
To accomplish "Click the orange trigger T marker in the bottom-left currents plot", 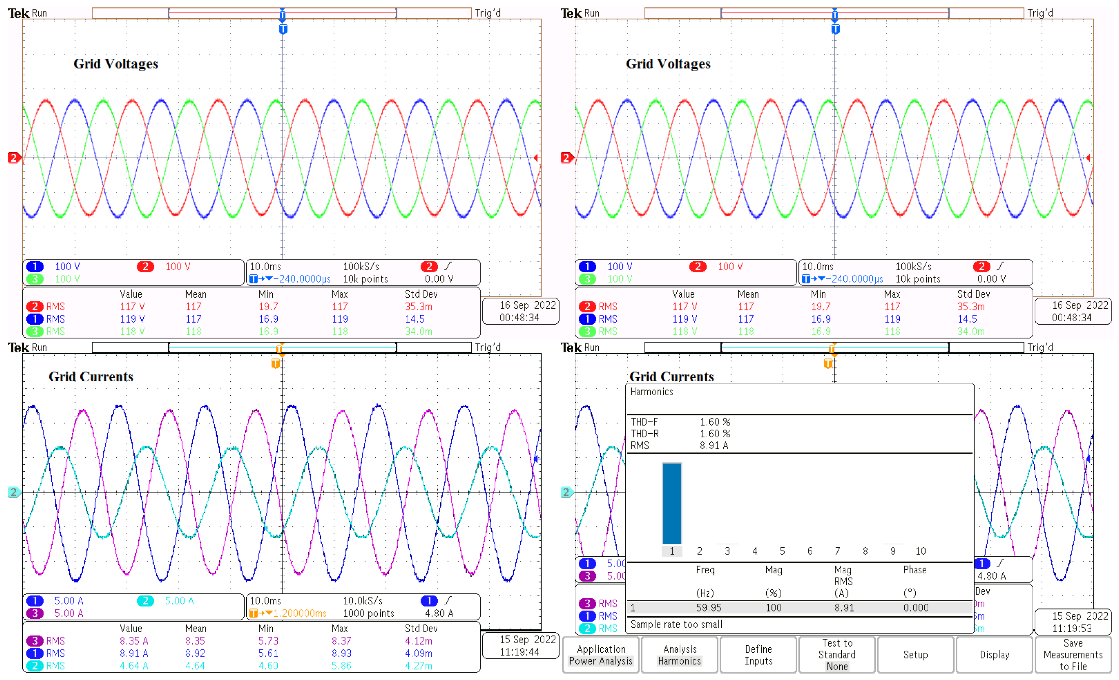I will (275, 363).
